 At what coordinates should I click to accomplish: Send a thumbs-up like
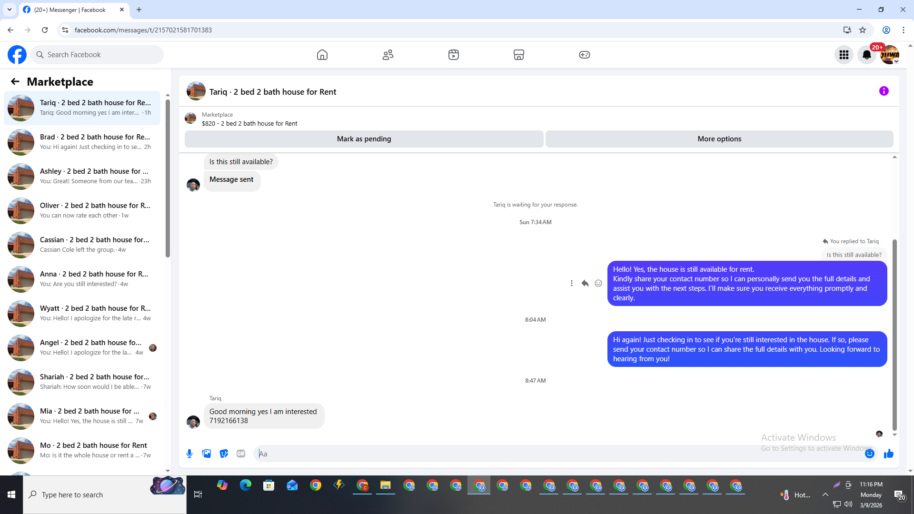click(x=888, y=454)
